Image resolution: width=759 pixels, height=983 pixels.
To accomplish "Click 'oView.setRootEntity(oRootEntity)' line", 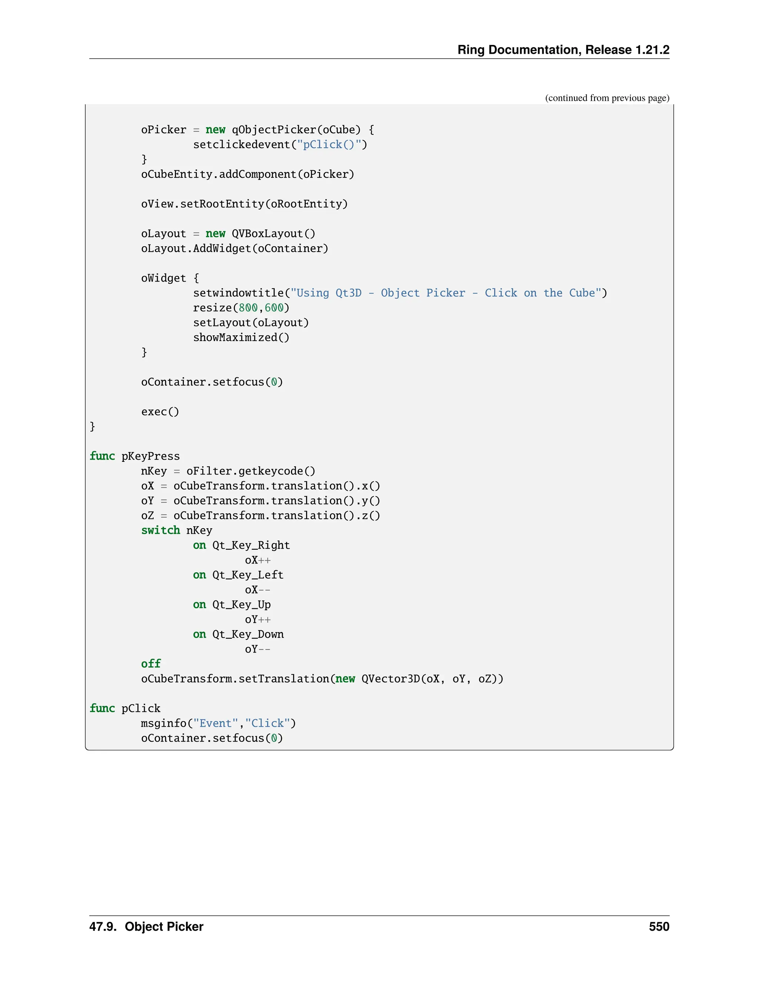I will tap(244, 204).
